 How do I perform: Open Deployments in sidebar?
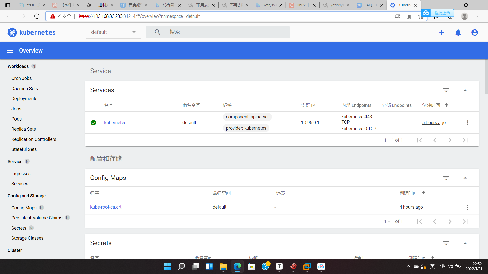click(24, 99)
